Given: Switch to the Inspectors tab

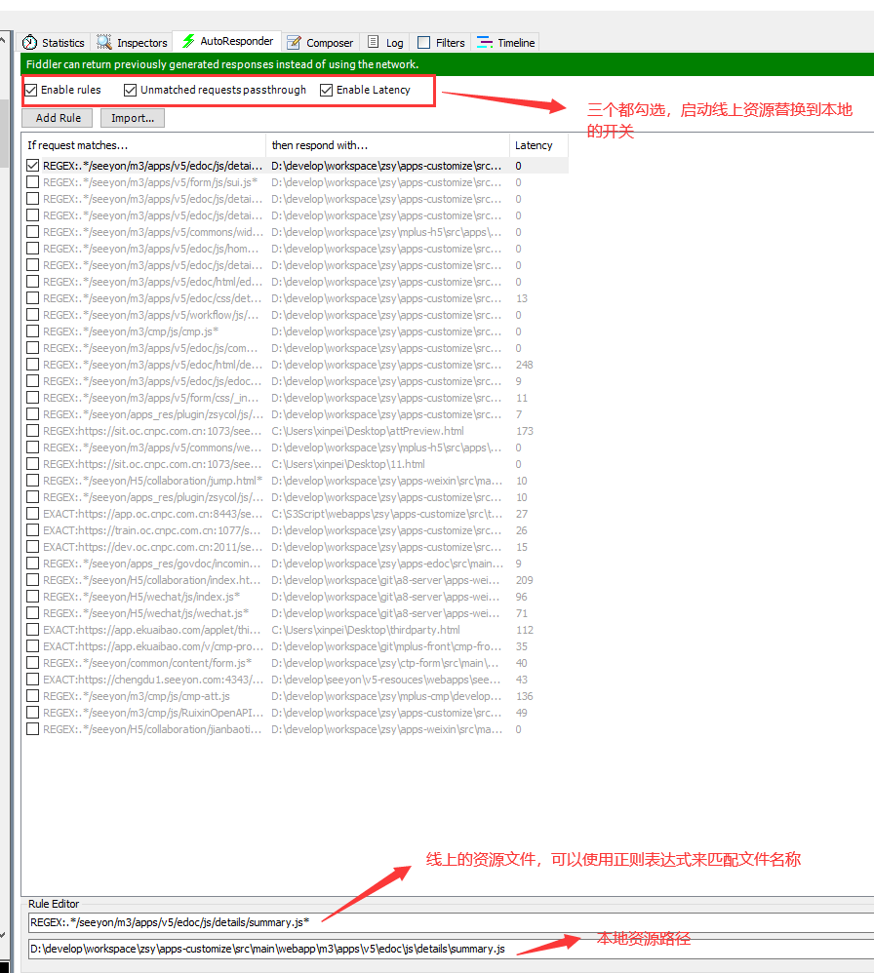Looking at the screenshot, I should [x=133, y=42].
